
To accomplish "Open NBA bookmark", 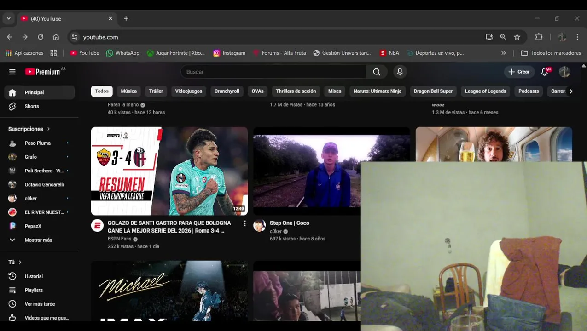I will pyautogui.click(x=389, y=53).
